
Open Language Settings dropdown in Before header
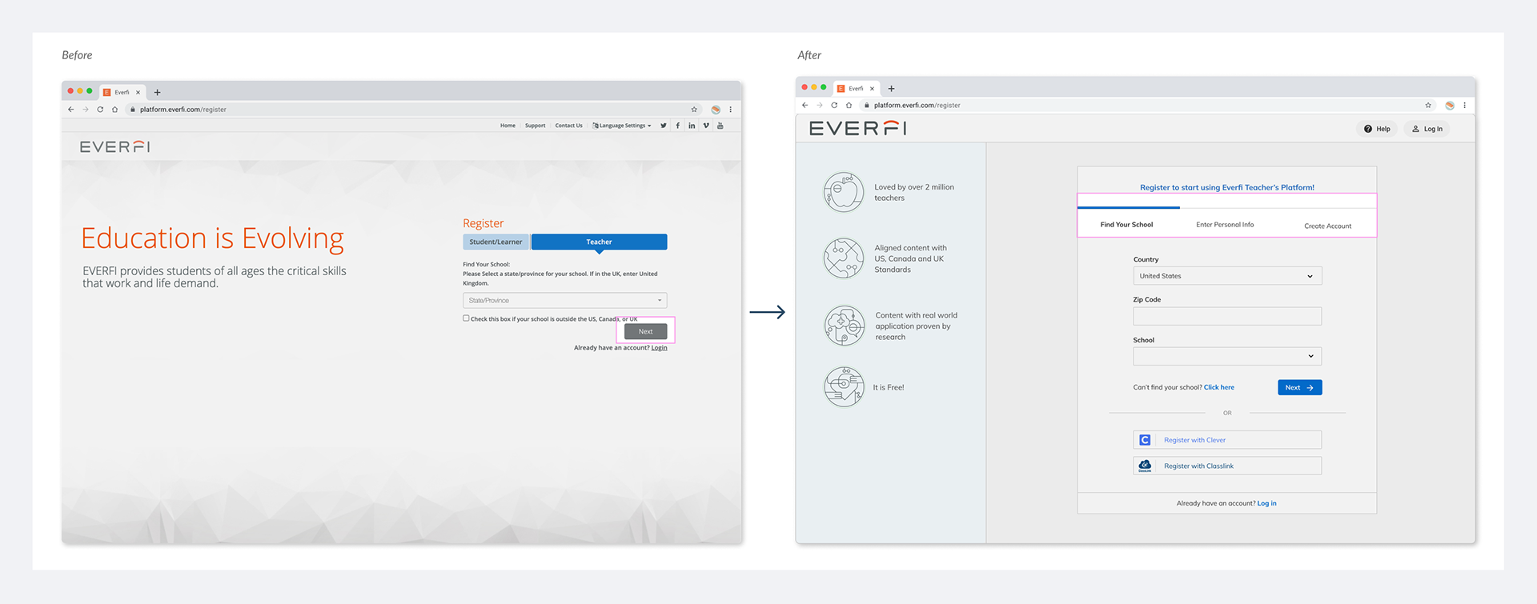(x=622, y=126)
